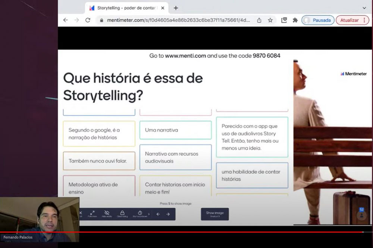The width and height of the screenshot is (373, 248).
Task: Toggle Hide results eye icon
Action: coord(107,214)
